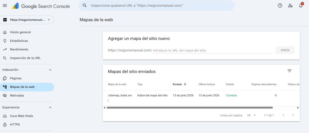Viewport: 309px width, 133px height.
Task: Click the discovered pages value 0
Action: [276, 95]
